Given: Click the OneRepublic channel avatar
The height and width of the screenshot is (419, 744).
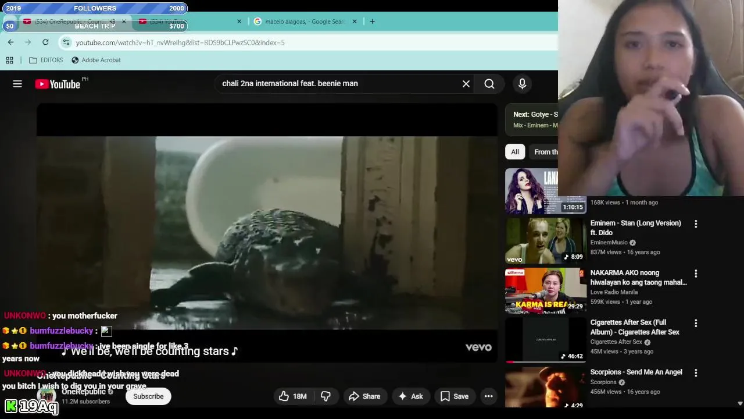Looking at the screenshot, I should pos(46,396).
